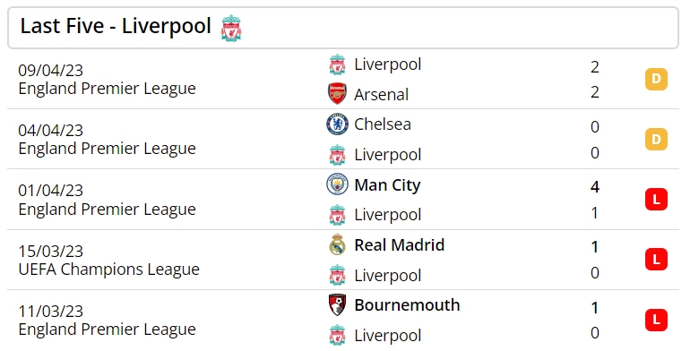Select the UEFA Champions League competition text
690x351 pixels.
click(x=109, y=270)
